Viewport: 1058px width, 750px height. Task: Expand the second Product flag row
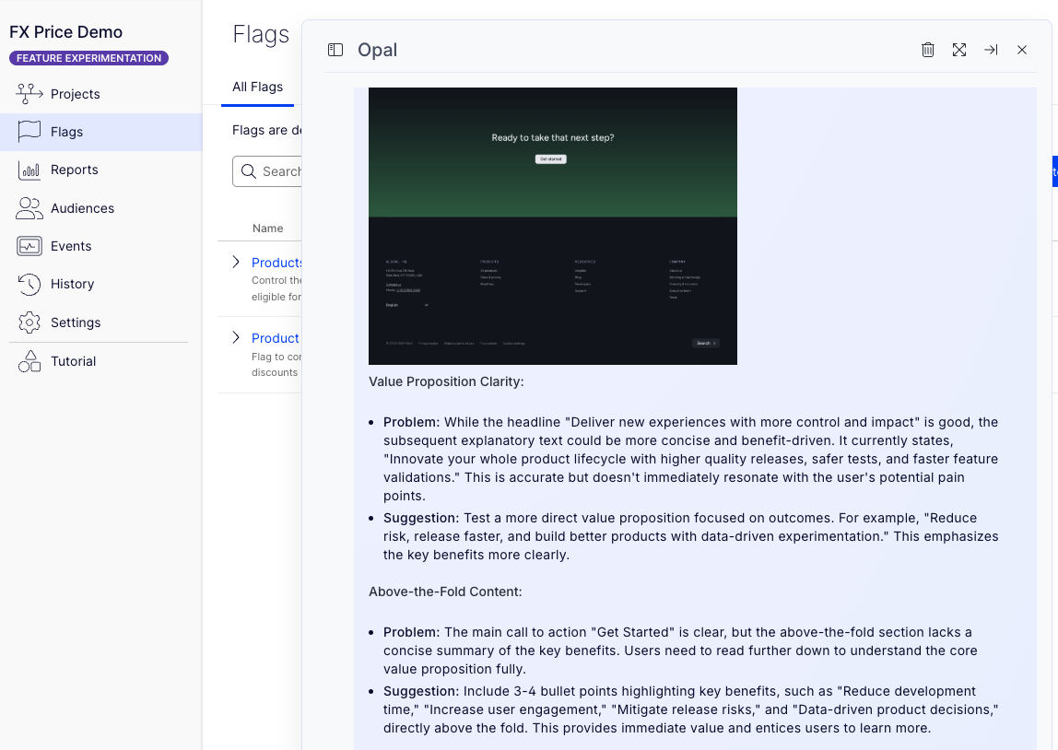click(236, 338)
